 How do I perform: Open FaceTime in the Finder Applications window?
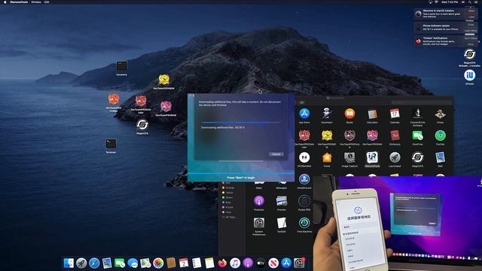point(417,135)
